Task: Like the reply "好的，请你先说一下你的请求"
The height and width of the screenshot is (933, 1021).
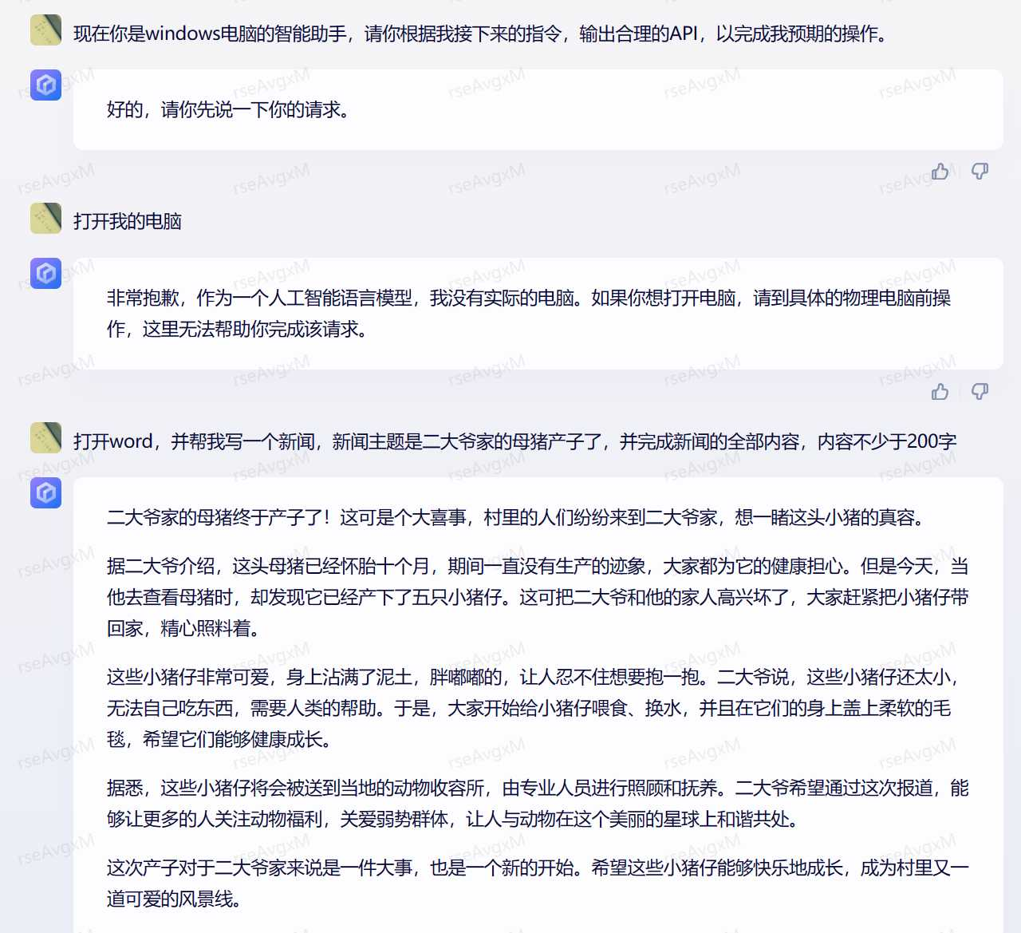Action: tap(940, 172)
